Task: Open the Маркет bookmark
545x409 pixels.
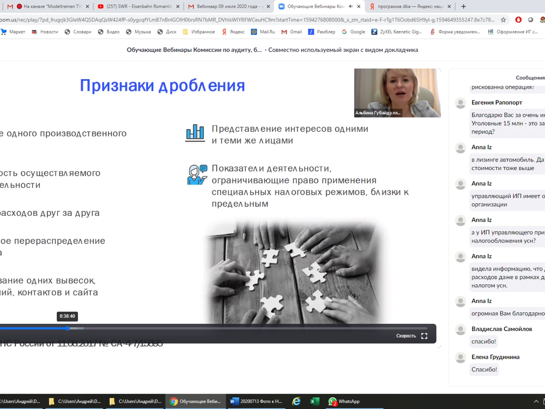Action: tap(13, 32)
